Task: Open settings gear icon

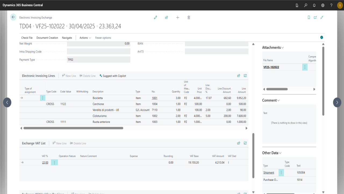Action: pyautogui.click(x=323, y=5)
